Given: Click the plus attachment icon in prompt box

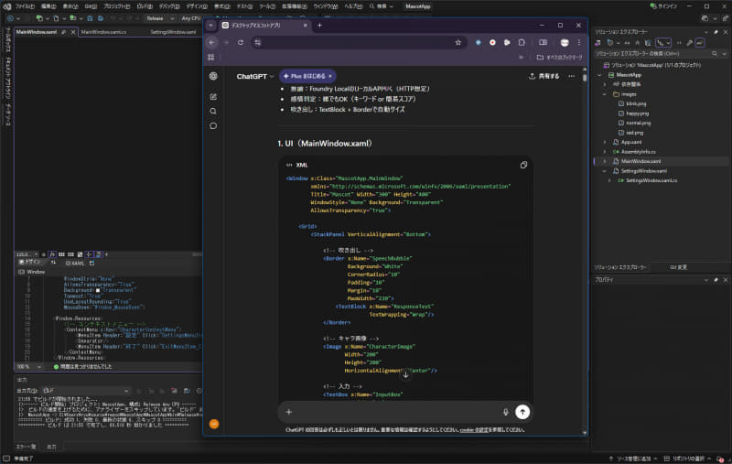Looking at the screenshot, I should pos(289,412).
